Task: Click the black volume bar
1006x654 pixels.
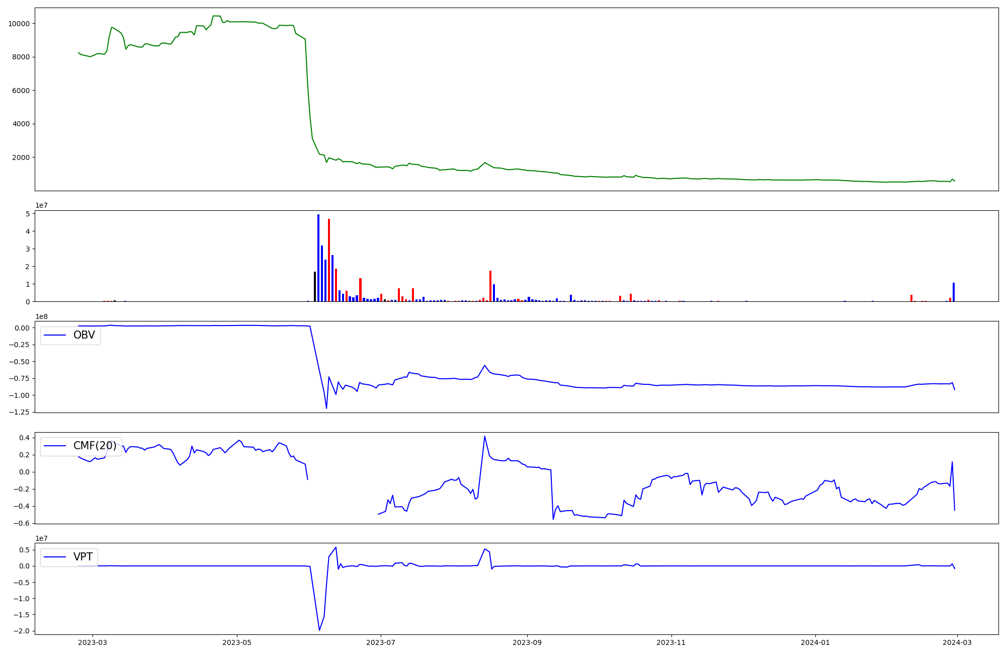Action: point(315,287)
